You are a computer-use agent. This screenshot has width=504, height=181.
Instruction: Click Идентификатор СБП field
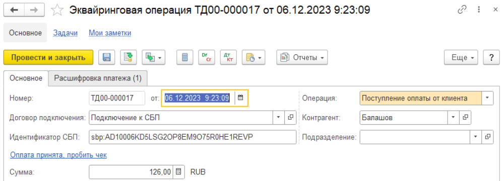(x=193, y=137)
